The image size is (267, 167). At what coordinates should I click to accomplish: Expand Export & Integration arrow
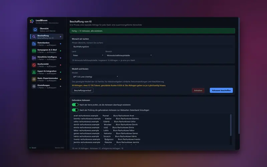click(60, 72)
